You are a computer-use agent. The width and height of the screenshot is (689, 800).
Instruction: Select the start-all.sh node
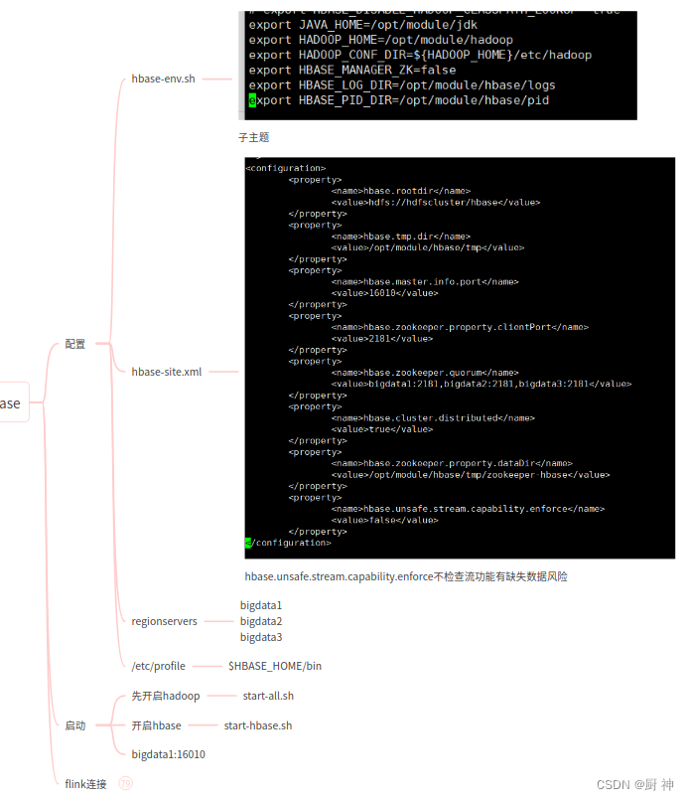click(x=268, y=696)
